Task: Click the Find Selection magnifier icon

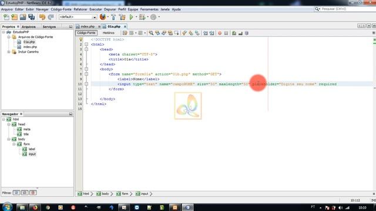Action: (151, 33)
